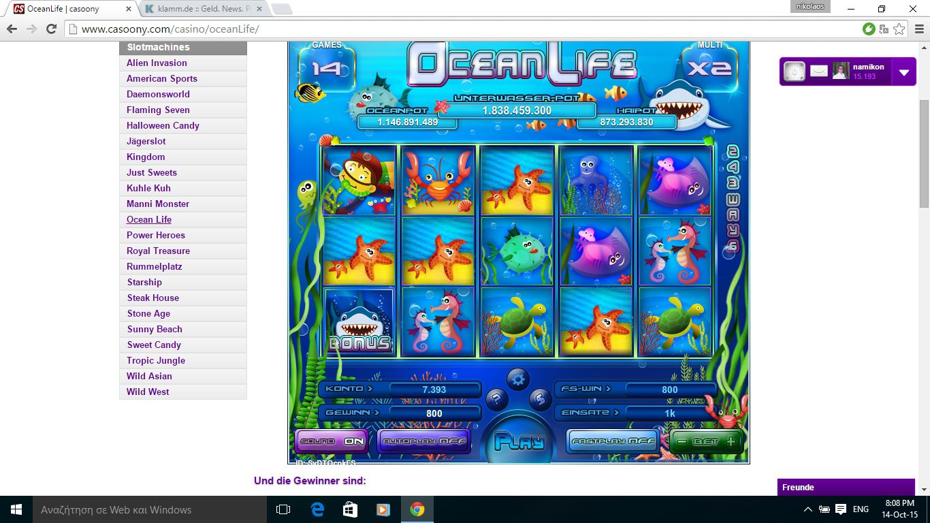The height and width of the screenshot is (523, 930).
Task: Click the Windows search box in taskbar
Action: tap(150, 509)
